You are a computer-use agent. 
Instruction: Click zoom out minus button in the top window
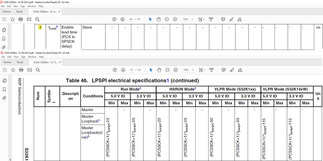coord(167,19)
